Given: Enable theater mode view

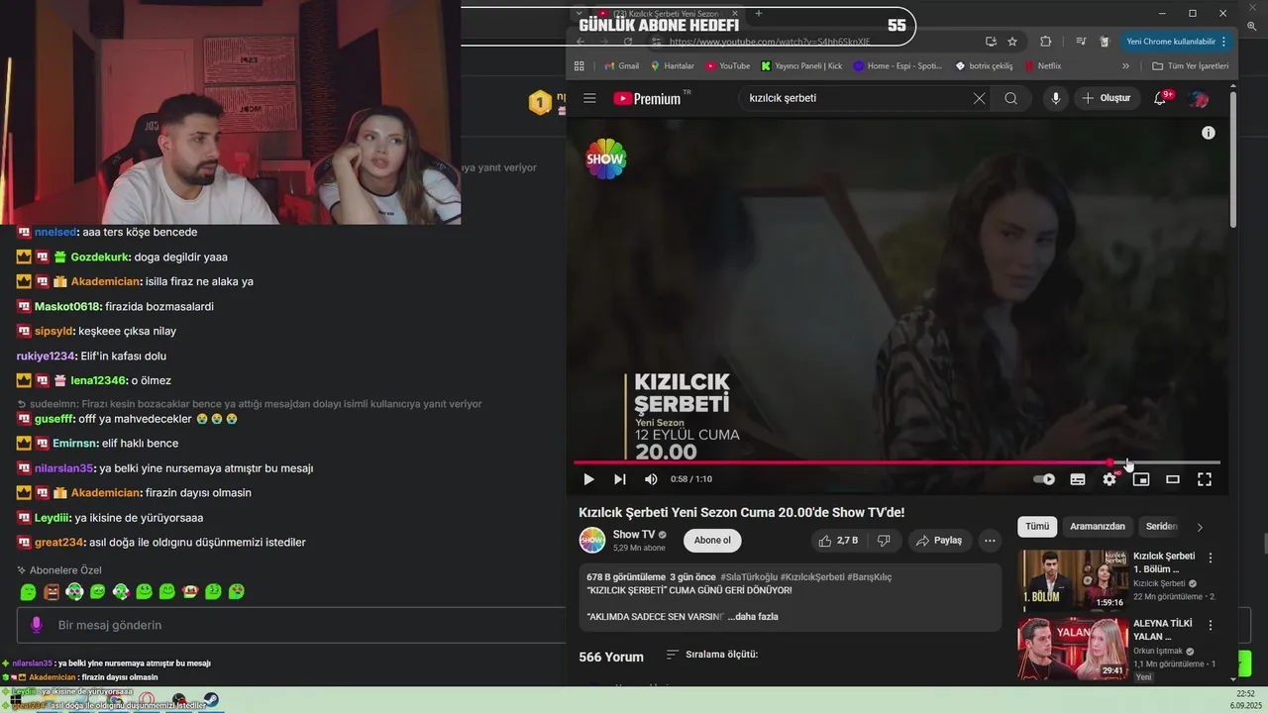Looking at the screenshot, I should point(1173,479).
